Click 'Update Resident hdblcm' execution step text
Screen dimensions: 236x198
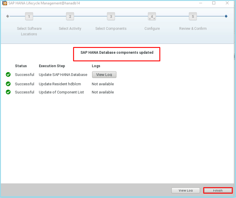pos(60,84)
